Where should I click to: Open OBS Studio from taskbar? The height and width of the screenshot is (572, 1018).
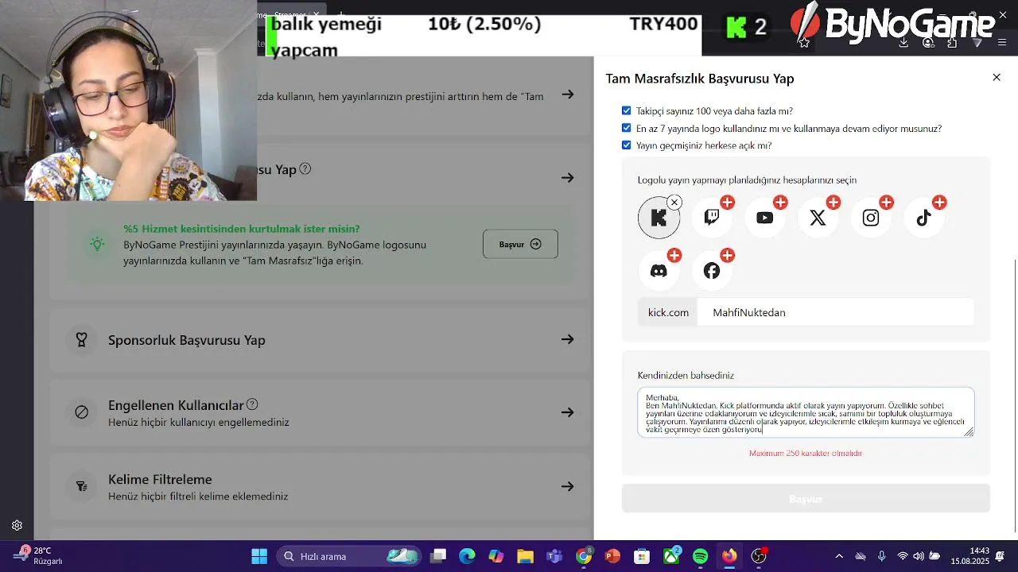point(759,556)
